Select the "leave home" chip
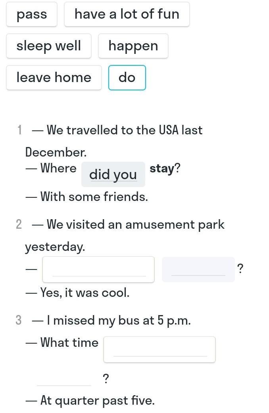 [x=54, y=78]
